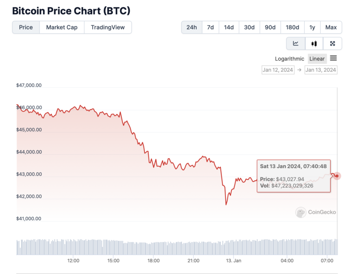Screen dimensions: 350x274
Task: Switch to candlestick chart view icon
Action: 314,44
